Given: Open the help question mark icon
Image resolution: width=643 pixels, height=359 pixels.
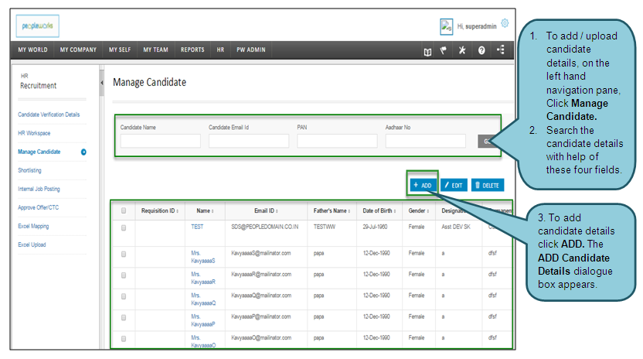Looking at the screenshot, I should (481, 50).
